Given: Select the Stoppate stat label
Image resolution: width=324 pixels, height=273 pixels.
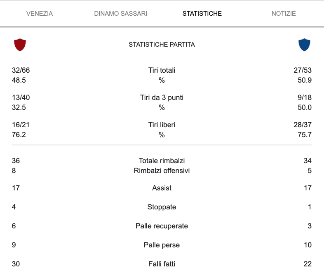Looking at the screenshot, I should point(162,207).
